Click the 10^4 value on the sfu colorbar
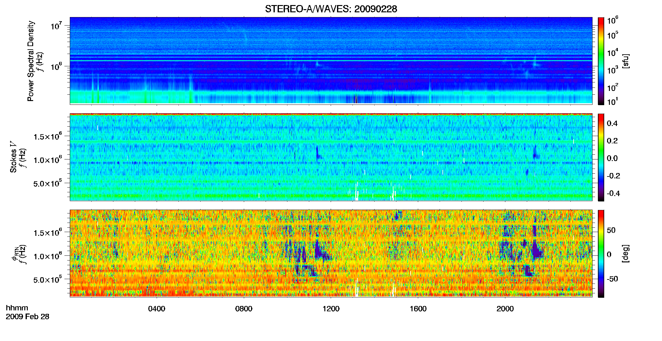The height and width of the screenshot is (341, 662). [x=613, y=52]
